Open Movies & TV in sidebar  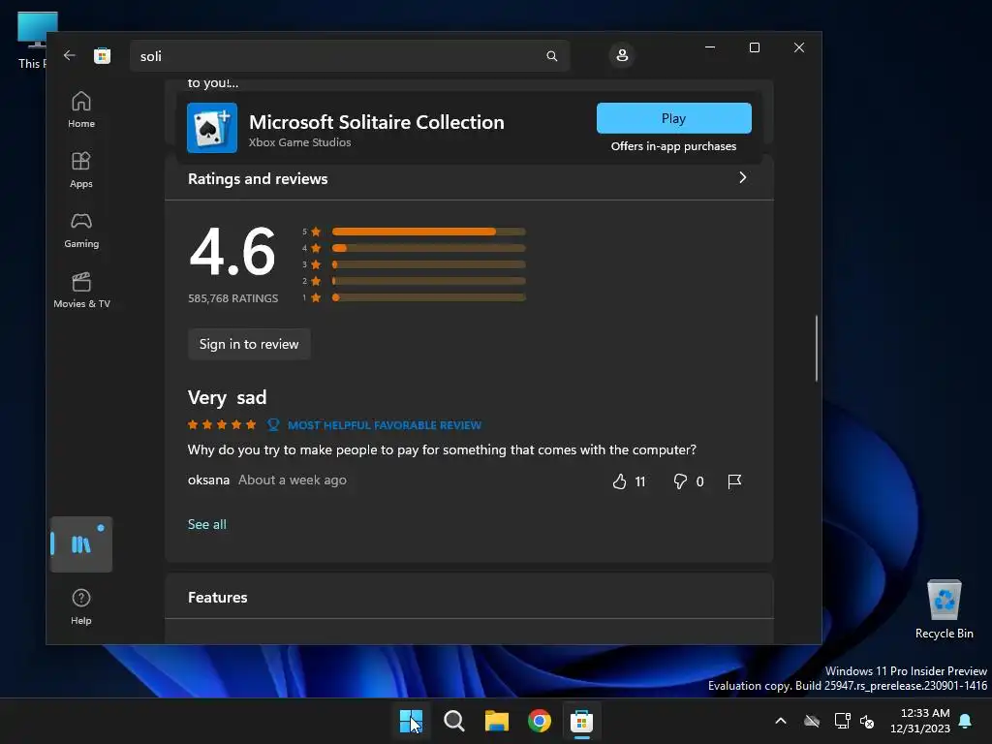(81, 290)
